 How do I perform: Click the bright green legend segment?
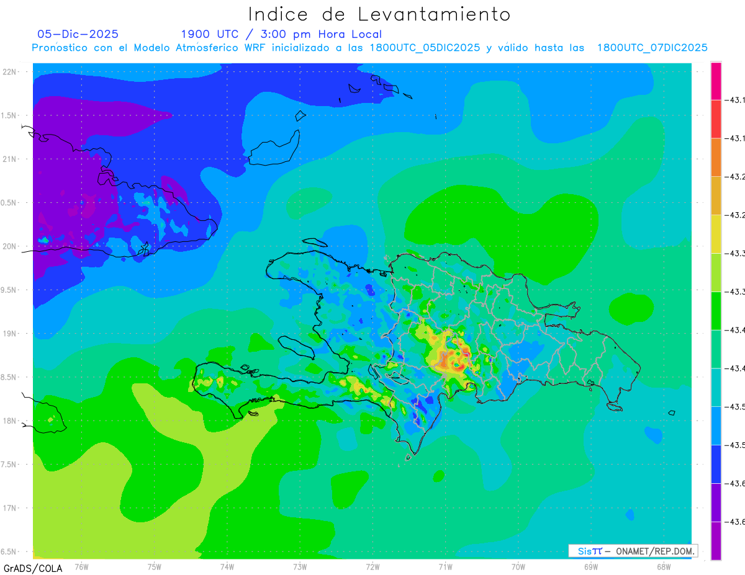716,311
